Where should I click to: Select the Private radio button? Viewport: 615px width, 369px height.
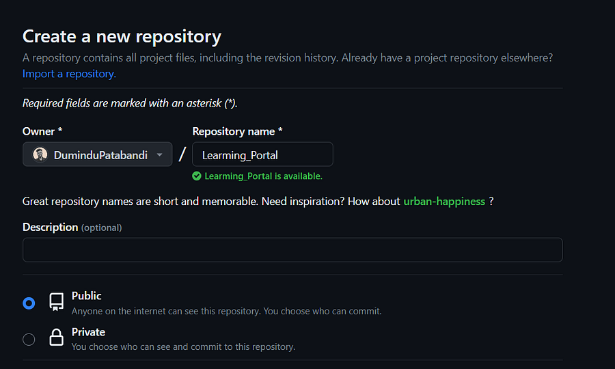pyautogui.click(x=29, y=339)
